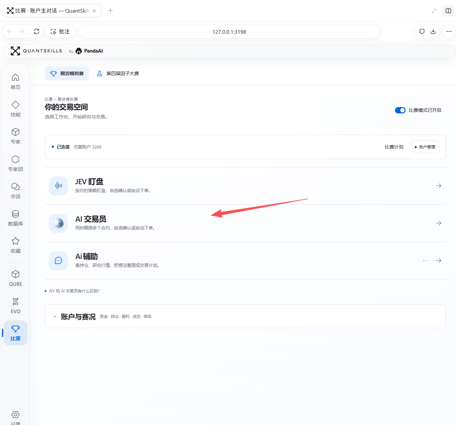Click the address bar 127.0.0.1:3198
The height and width of the screenshot is (425, 456).
pos(229,32)
